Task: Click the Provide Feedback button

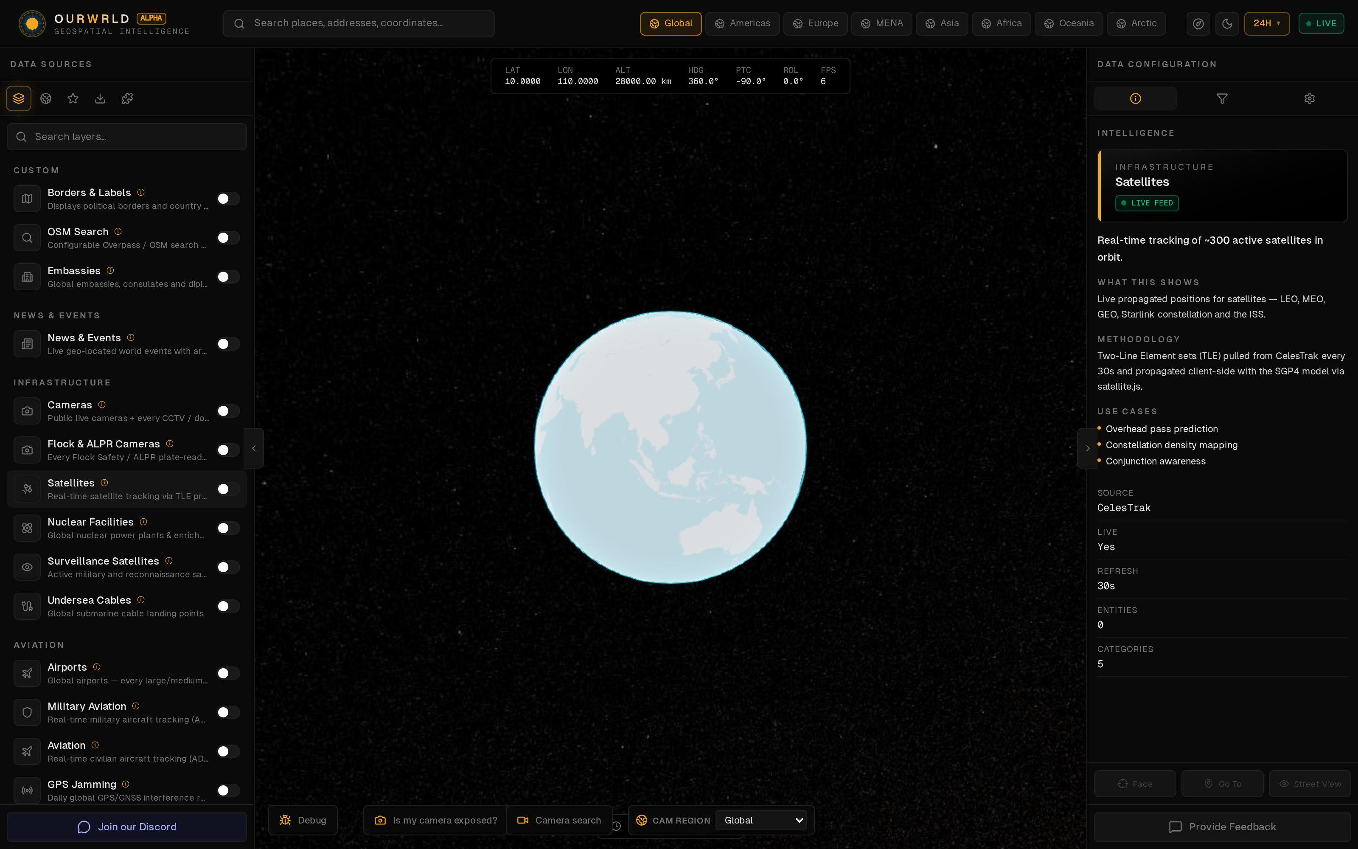Action: [x=1222, y=827]
